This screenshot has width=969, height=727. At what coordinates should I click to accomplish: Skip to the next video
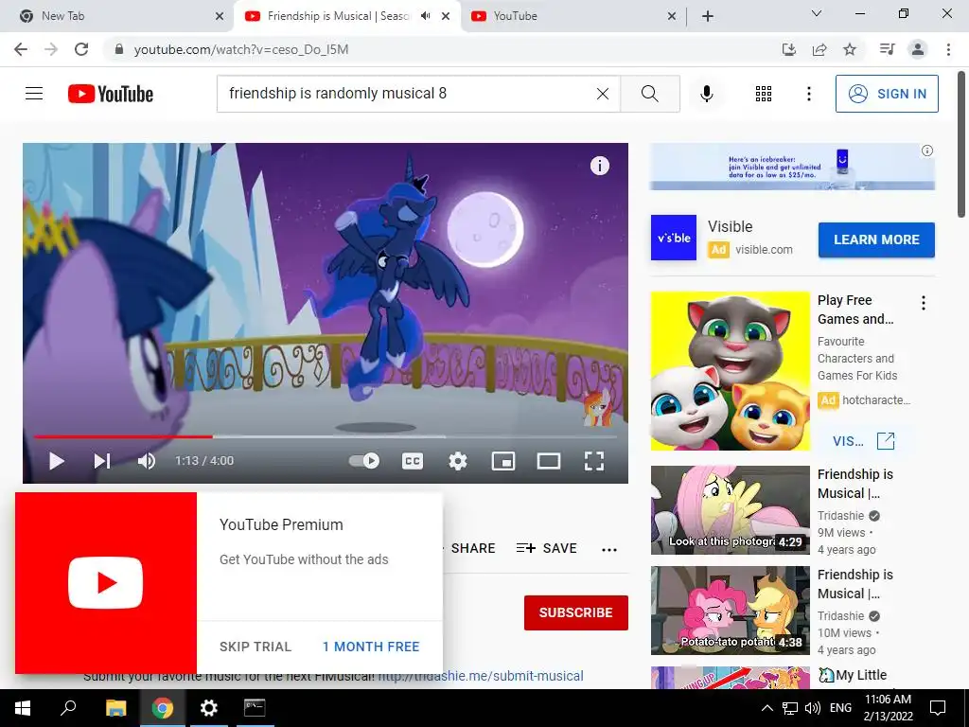tap(102, 461)
